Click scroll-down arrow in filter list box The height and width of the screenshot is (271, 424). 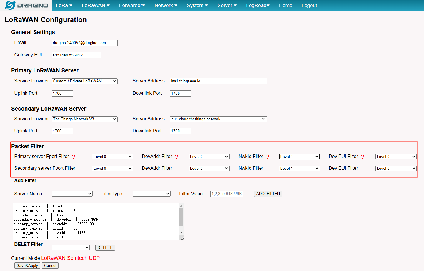tap(181, 232)
